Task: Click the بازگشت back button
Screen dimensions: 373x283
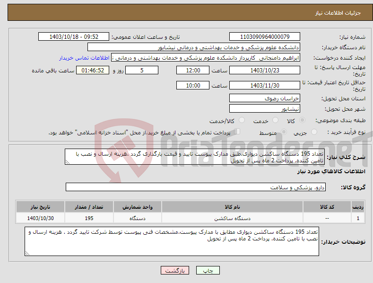Action: tap(175, 270)
